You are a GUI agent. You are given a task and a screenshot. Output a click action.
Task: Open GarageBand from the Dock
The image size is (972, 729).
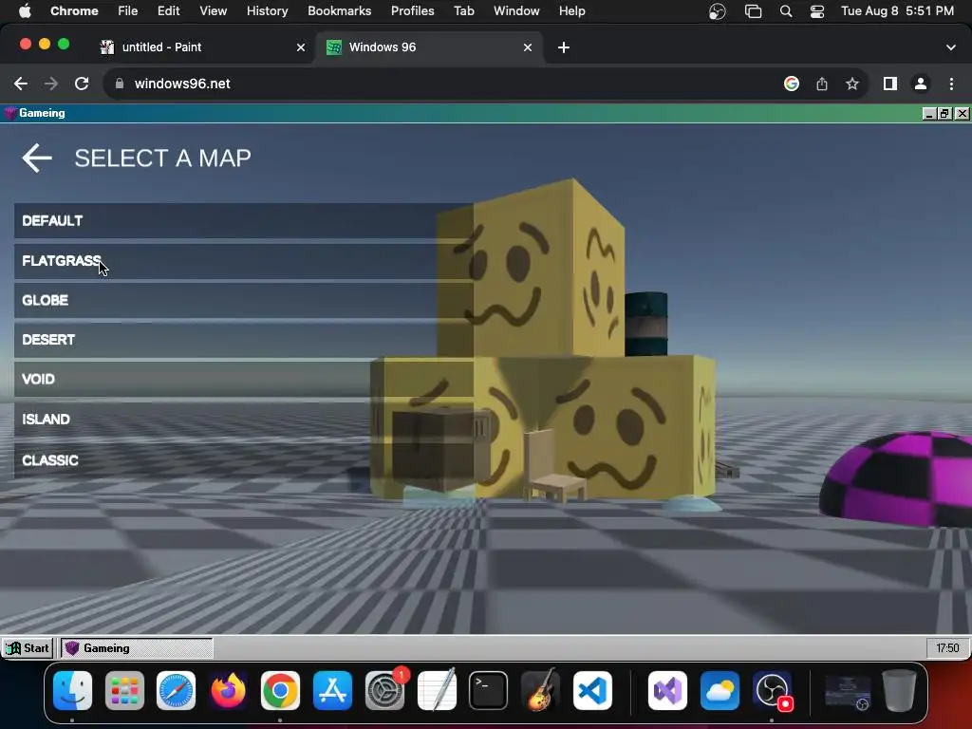point(540,691)
